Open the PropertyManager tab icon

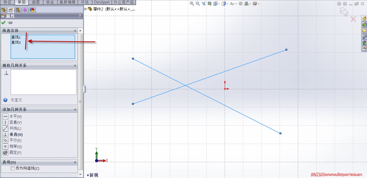point(11,10)
